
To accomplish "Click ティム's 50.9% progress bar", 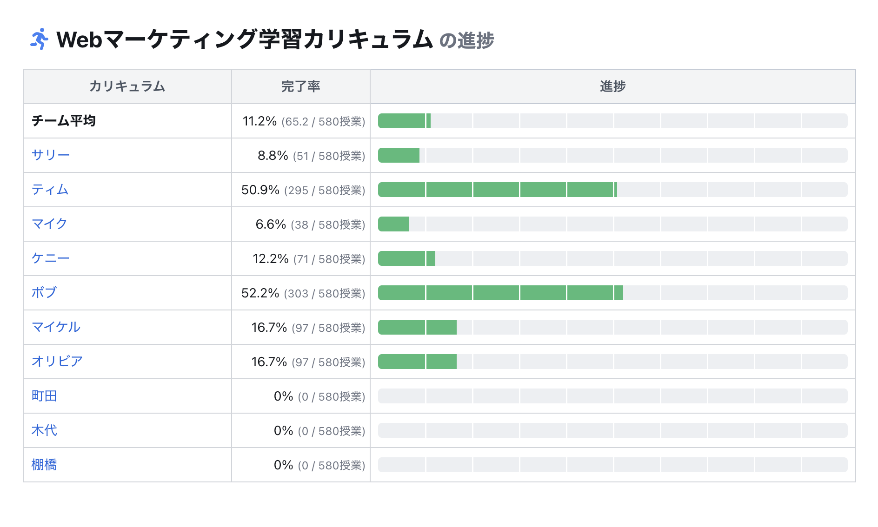I will 612,190.
